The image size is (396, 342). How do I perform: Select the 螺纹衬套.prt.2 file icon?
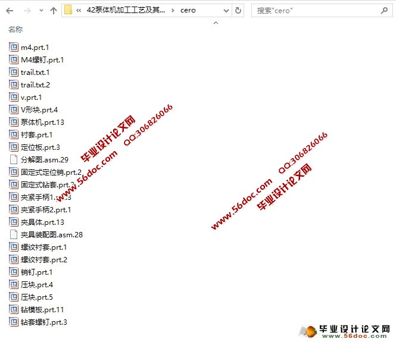[x=14, y=259]
